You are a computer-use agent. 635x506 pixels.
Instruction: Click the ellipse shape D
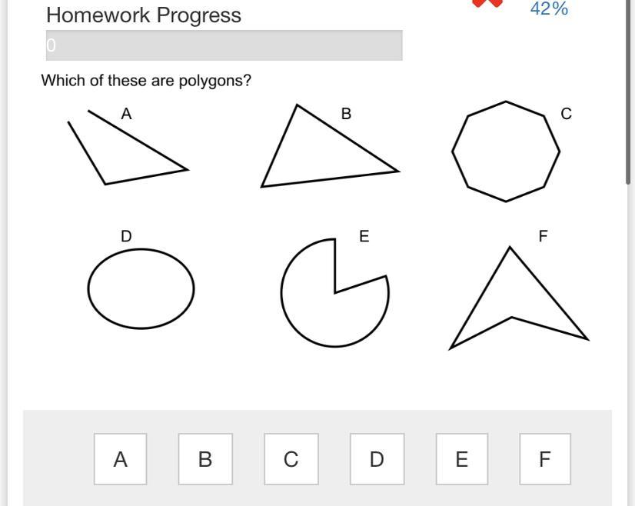(141, 289)
